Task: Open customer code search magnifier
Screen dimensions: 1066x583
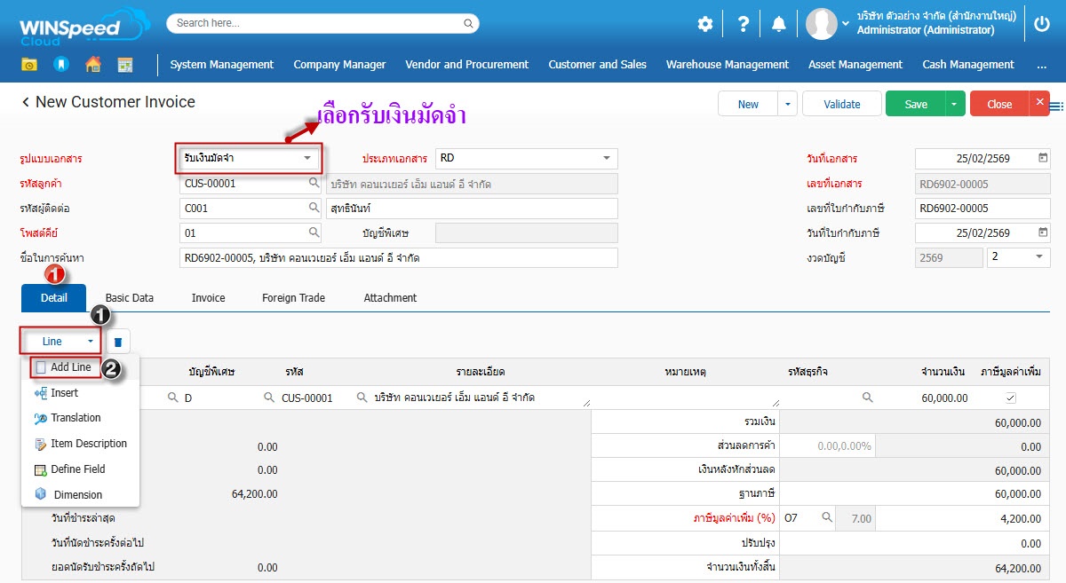Action: tap(314, 183)
